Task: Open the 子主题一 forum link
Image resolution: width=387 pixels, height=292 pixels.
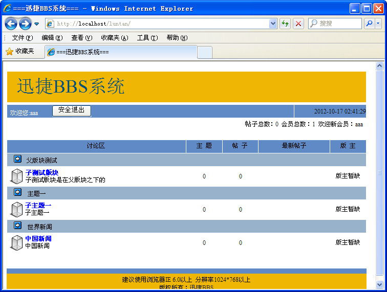Action: (x=38, y=206)
